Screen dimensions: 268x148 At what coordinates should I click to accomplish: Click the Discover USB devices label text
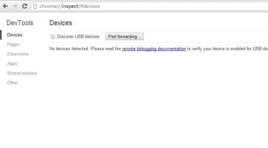78,36
